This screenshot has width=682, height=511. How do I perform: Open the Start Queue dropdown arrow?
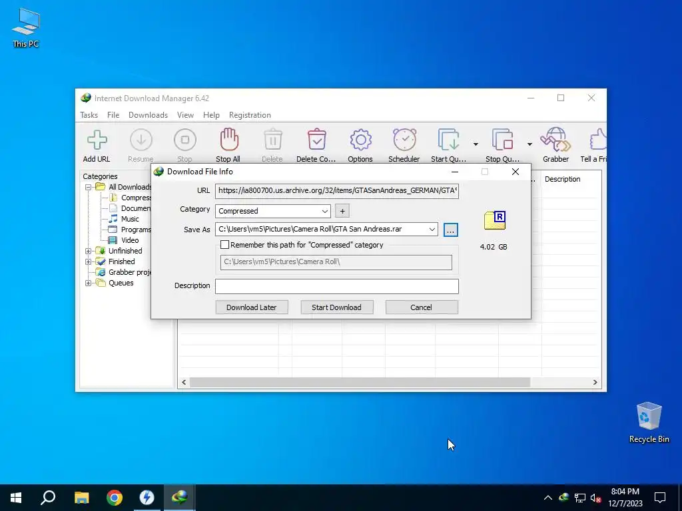476,144
